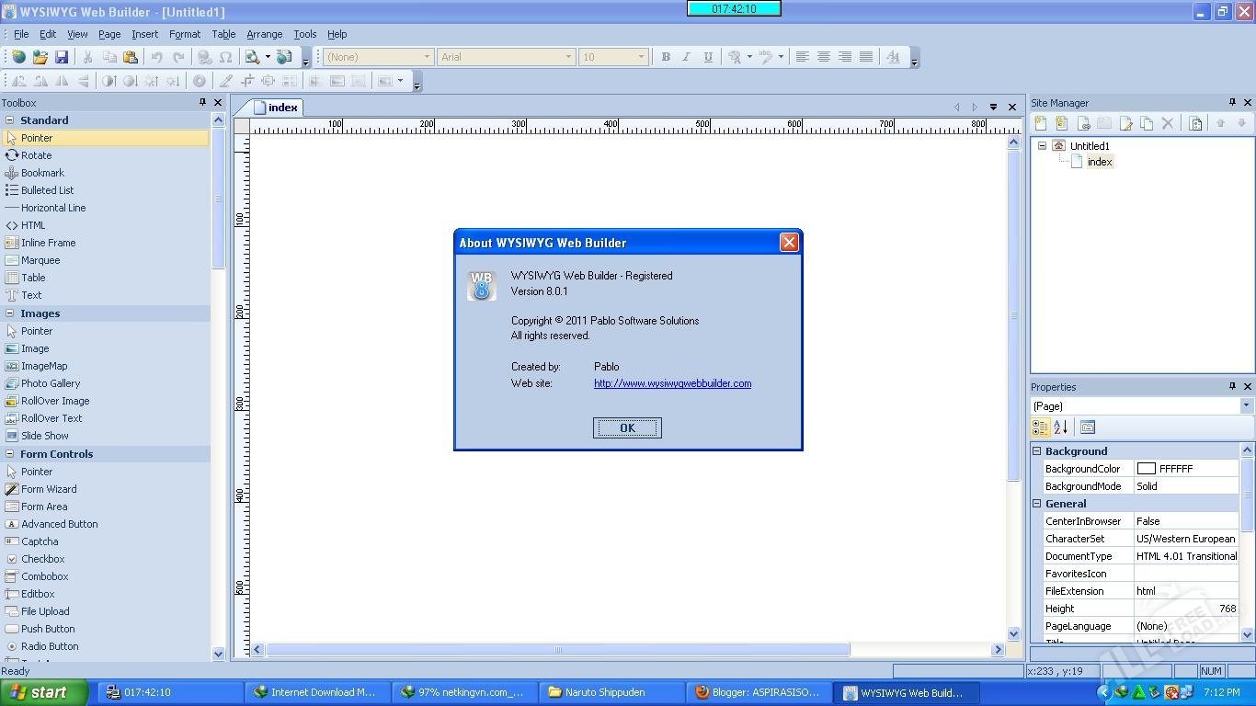Toggle Alphabetical sort in the Properties panel
Screen dimensions: 1256x706
coord(1060,427)
